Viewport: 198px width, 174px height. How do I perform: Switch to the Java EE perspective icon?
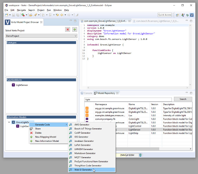(183, 15)
